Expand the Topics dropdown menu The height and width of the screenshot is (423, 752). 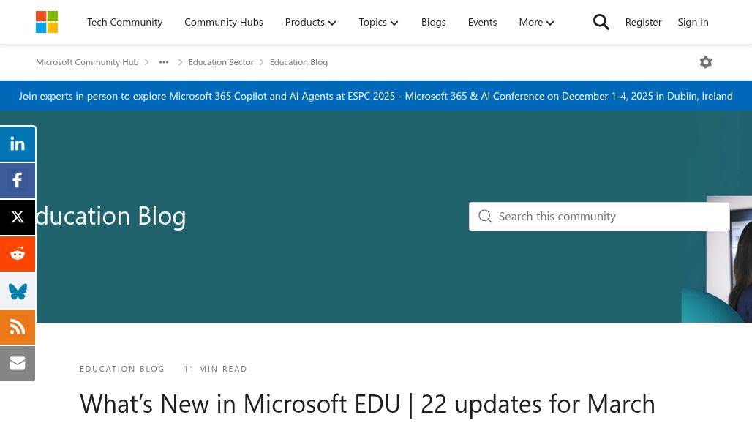pyautogui.click(x=378, y=22)
